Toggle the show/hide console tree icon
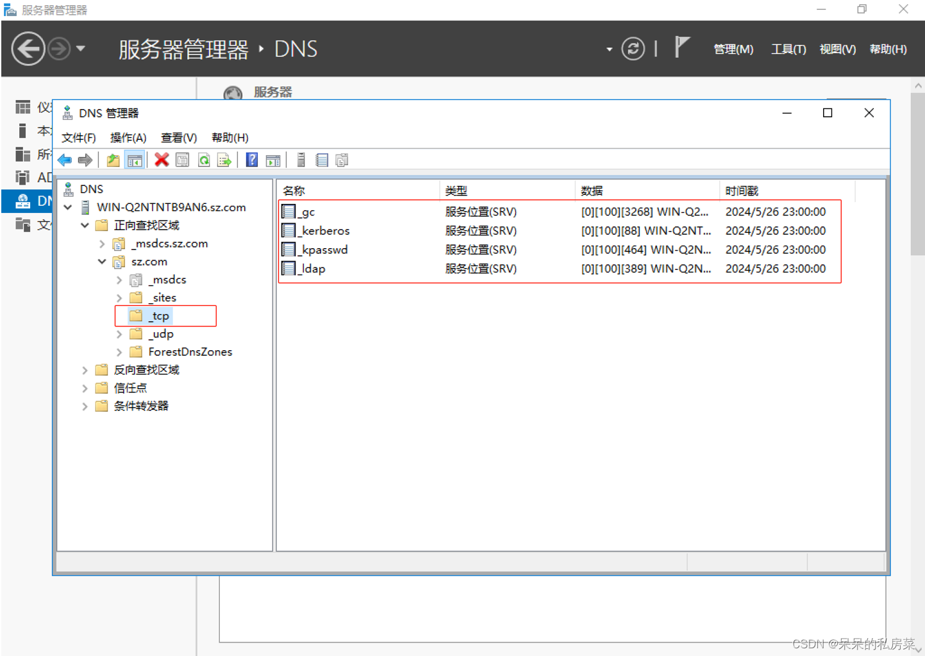The height and width of the screenshot is (656, 925). coord(135,160)
